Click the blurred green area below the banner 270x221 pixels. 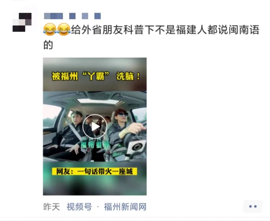click(95, 186)
